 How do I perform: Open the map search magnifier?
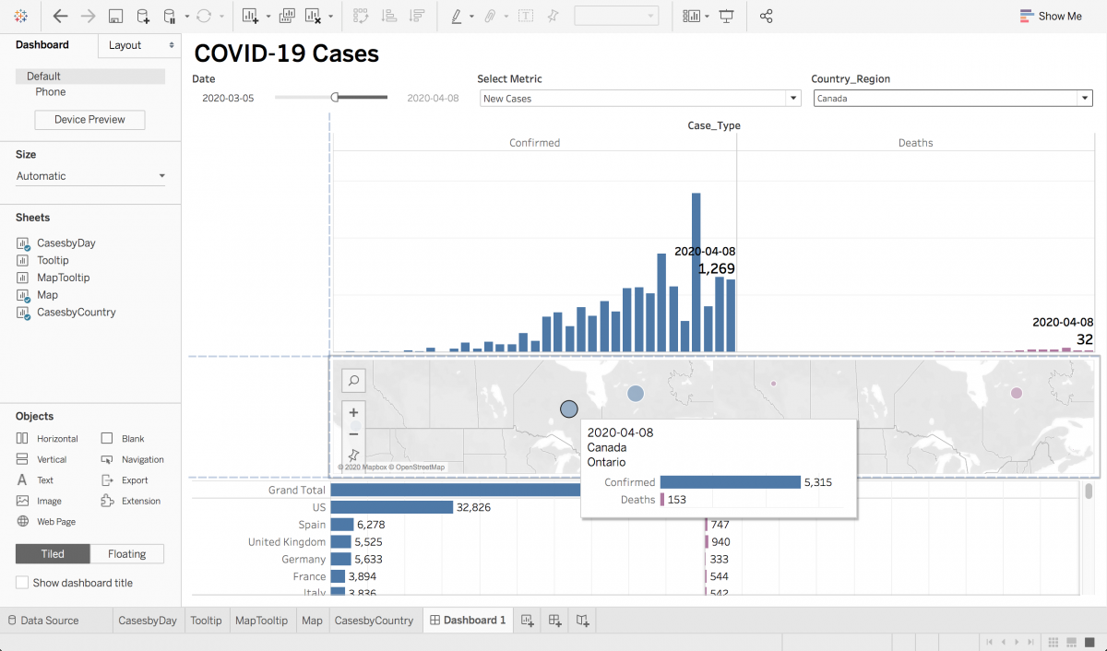point(353,380)
